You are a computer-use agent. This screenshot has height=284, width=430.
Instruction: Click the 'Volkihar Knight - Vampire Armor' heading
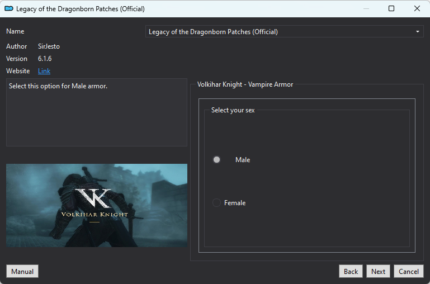[245, 84]
